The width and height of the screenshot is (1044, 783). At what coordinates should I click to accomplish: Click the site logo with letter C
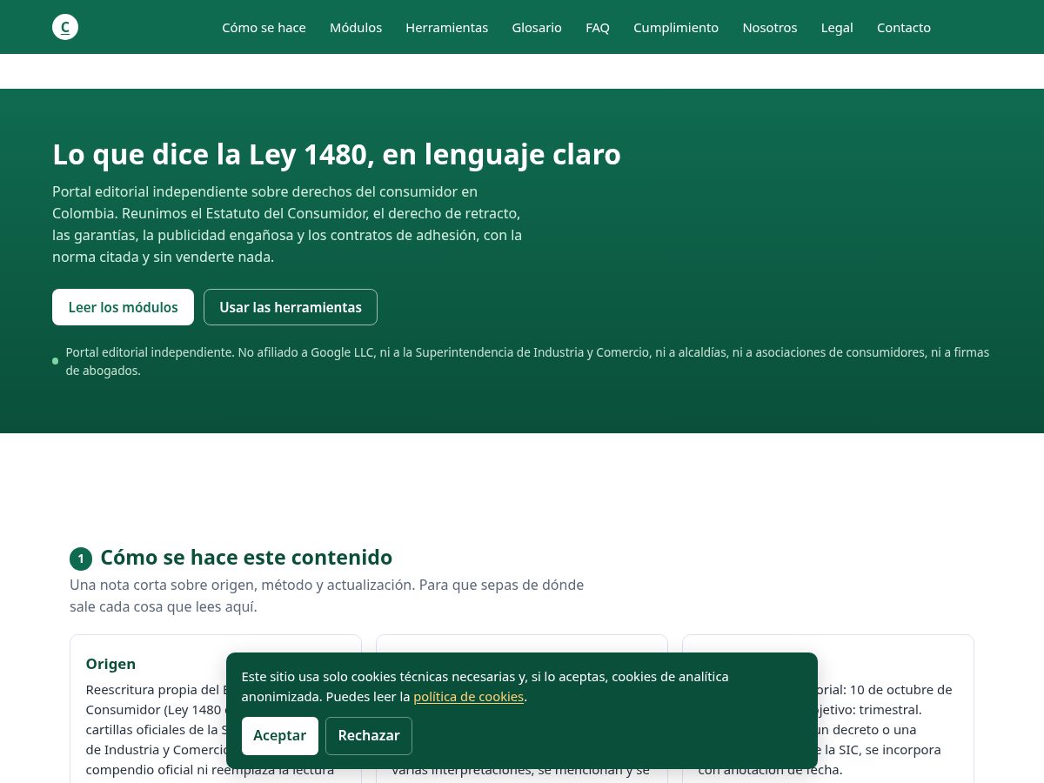point(65,27)
